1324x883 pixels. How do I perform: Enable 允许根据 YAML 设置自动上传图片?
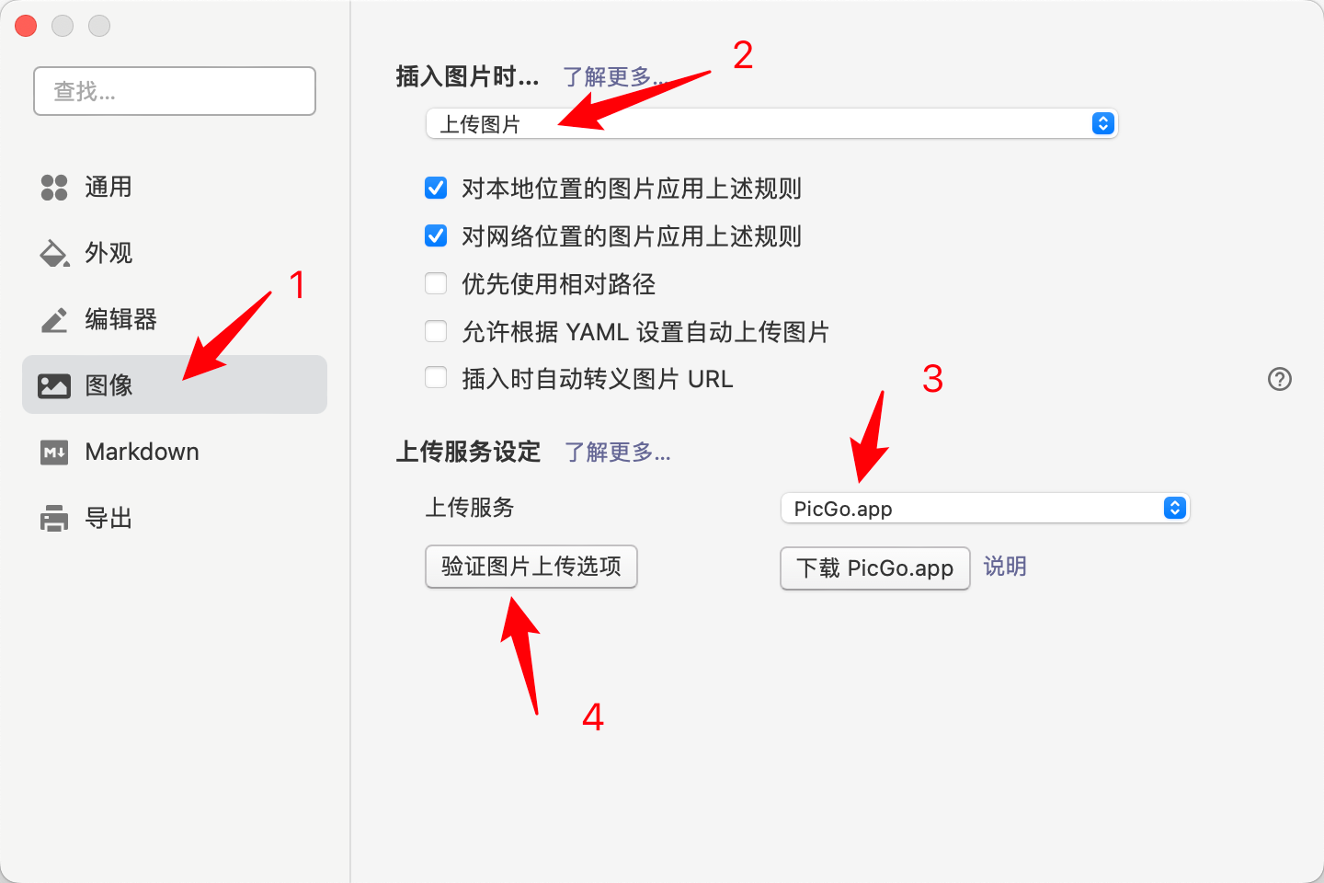point(436,331)
